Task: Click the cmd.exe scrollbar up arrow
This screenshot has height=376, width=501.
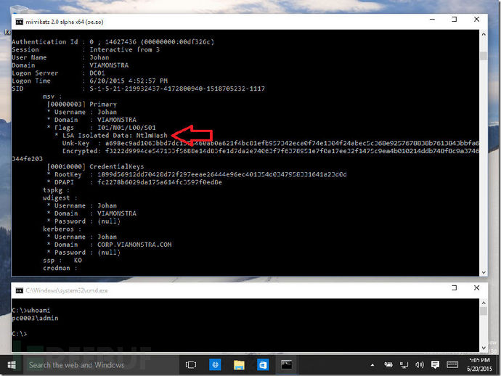Action: [484, 303]
